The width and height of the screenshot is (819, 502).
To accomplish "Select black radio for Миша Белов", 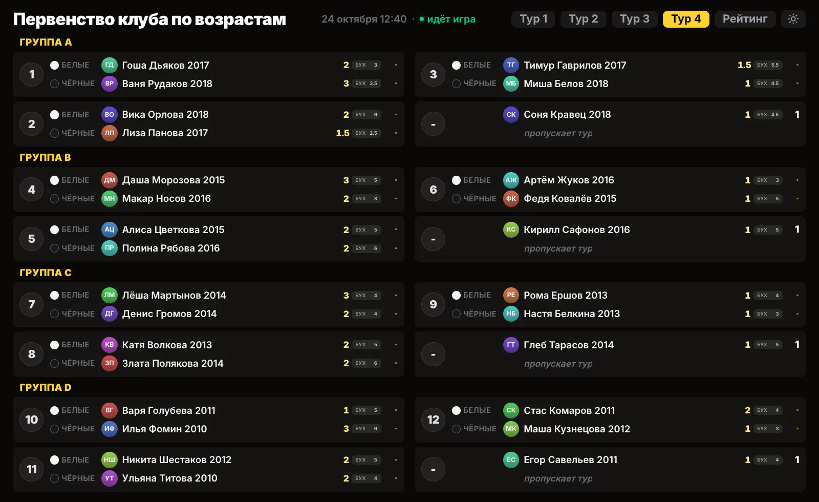I will pyautogui.click(x=456, y=83).
